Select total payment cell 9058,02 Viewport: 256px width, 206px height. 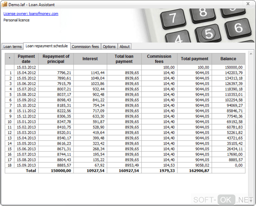(195, 165)
